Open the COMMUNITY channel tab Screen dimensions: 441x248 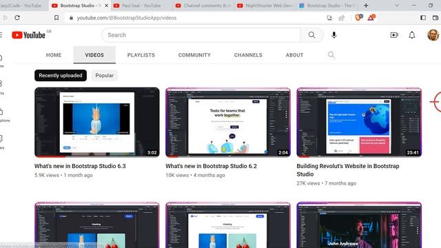tap(194, 55)
